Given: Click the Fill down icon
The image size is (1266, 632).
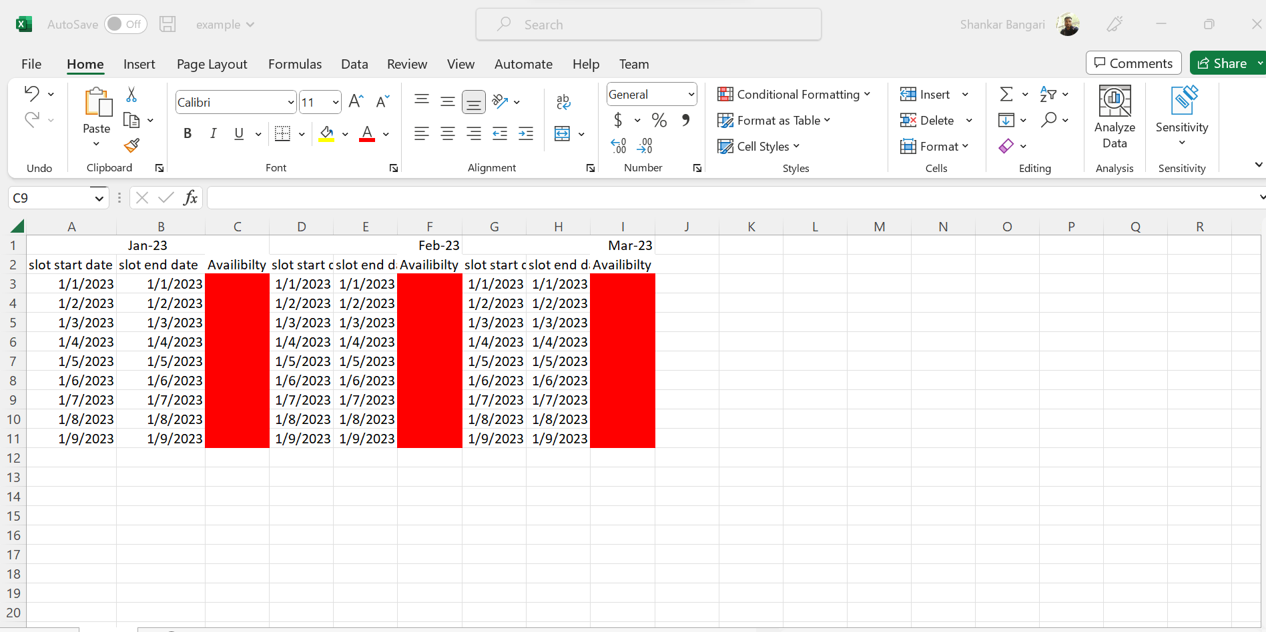Looking at the screenshot, I should (x=1006, y=120).
